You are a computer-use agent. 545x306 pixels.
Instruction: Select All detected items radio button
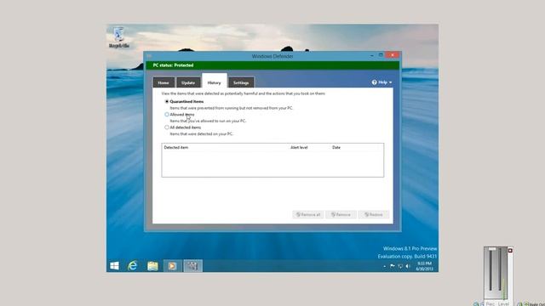167,127
